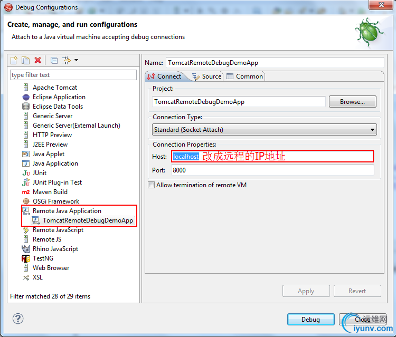Image resolution: width=396 pixels, height=337 pixels.
Task: Select Generic Server icon
Action: pyautogui.click(x=26, y=116)
